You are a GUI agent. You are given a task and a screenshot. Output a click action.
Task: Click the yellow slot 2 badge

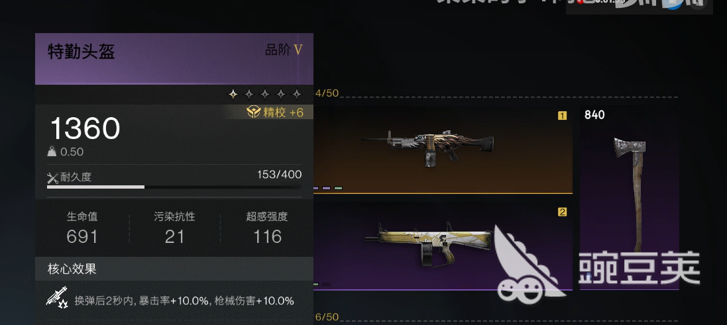(x=562, y=212)
